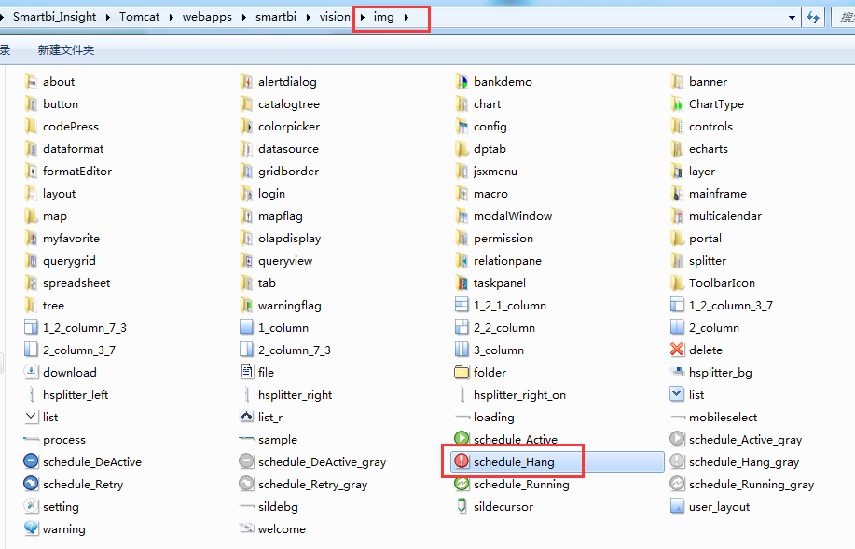Click the bankdemo folder icon
Viewport: 855px width, 549px height.
coord(462,81)
